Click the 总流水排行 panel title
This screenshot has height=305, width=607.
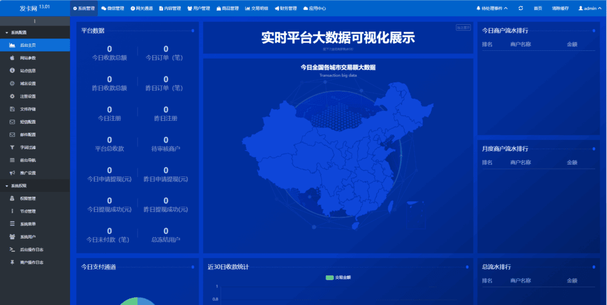pos(496,267)
